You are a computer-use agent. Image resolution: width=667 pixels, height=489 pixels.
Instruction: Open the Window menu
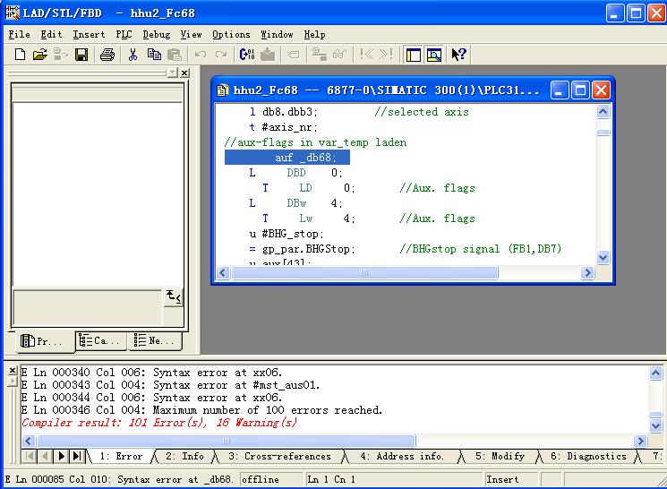(x=277, y=34)
